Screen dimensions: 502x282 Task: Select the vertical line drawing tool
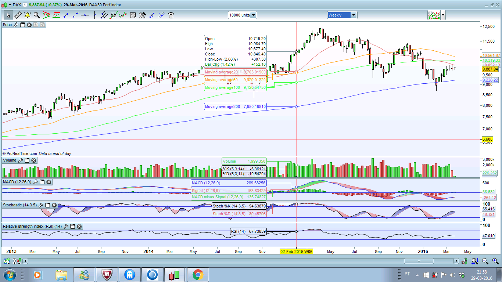point(94,15)
